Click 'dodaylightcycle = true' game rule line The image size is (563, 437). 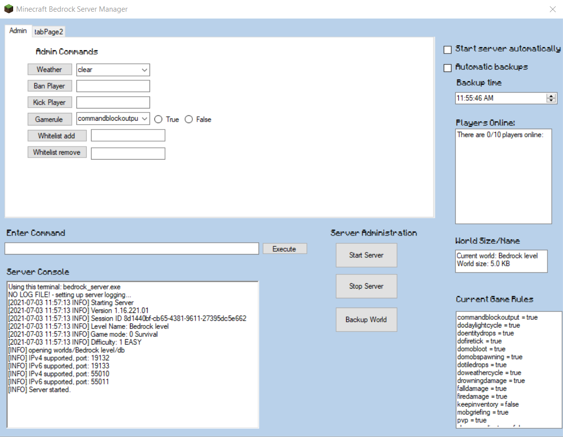pos(488,325)
